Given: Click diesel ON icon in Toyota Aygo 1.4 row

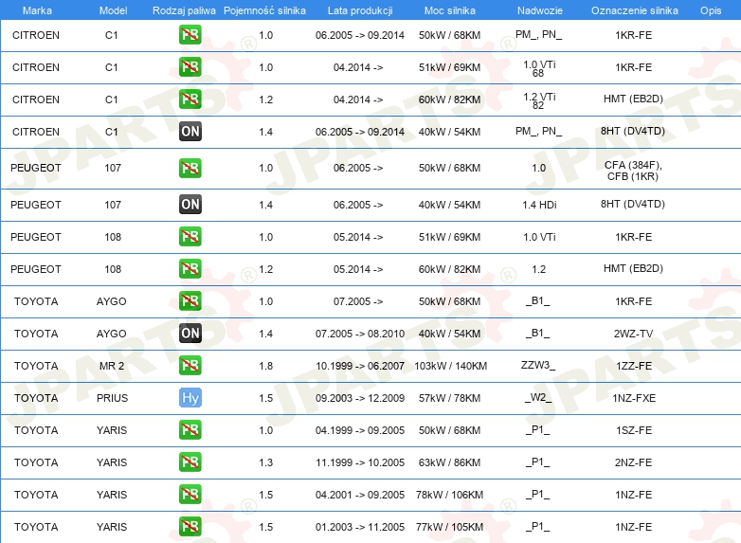Looking at the screenshot, I should (x=190, y=334).
